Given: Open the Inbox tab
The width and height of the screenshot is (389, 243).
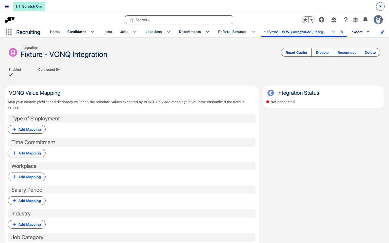Looking at the screenshot, I should pyautogui.click(x=108, y=32).
